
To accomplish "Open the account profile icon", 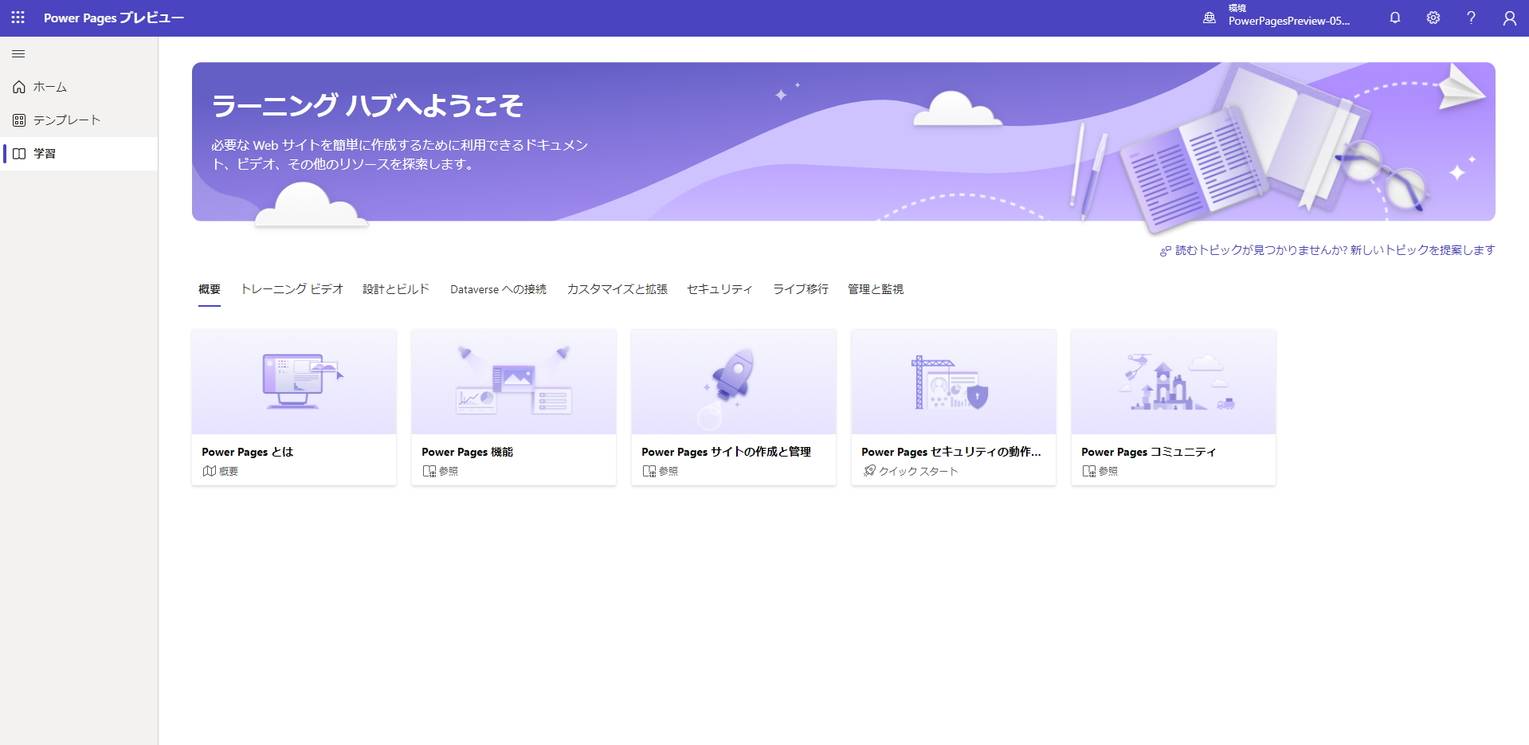I will click(1508, 18).
